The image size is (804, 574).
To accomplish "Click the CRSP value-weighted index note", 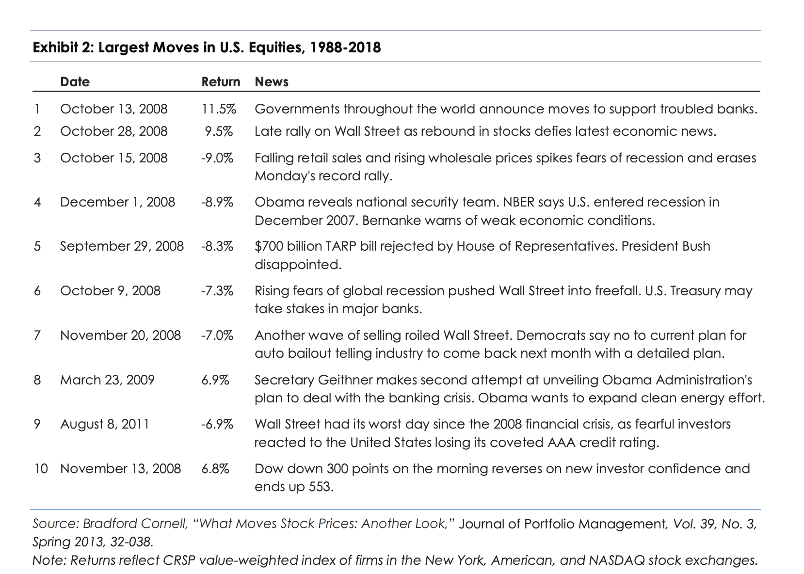I will click(x=395, y=560).
